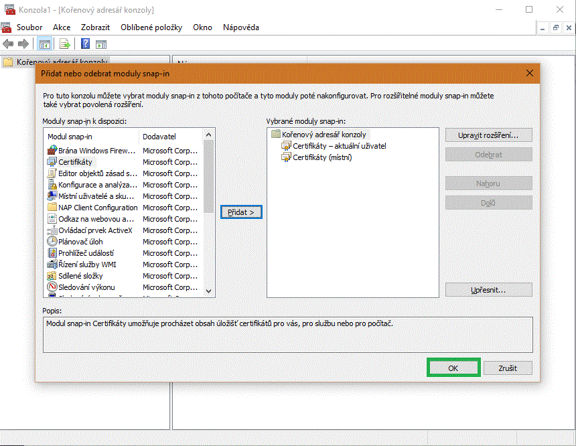Close the snap-in dialog with X
Image resolution: width=576 pixels, height=446 pixels.
530,73
